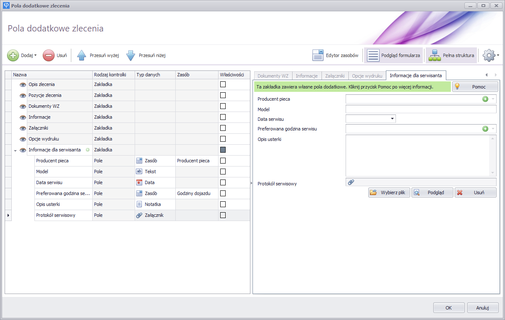The width and height of the screenshot is (505, 320).
Task: Switch to the Opcje wydruku tab
Action: tap(367, 76)
